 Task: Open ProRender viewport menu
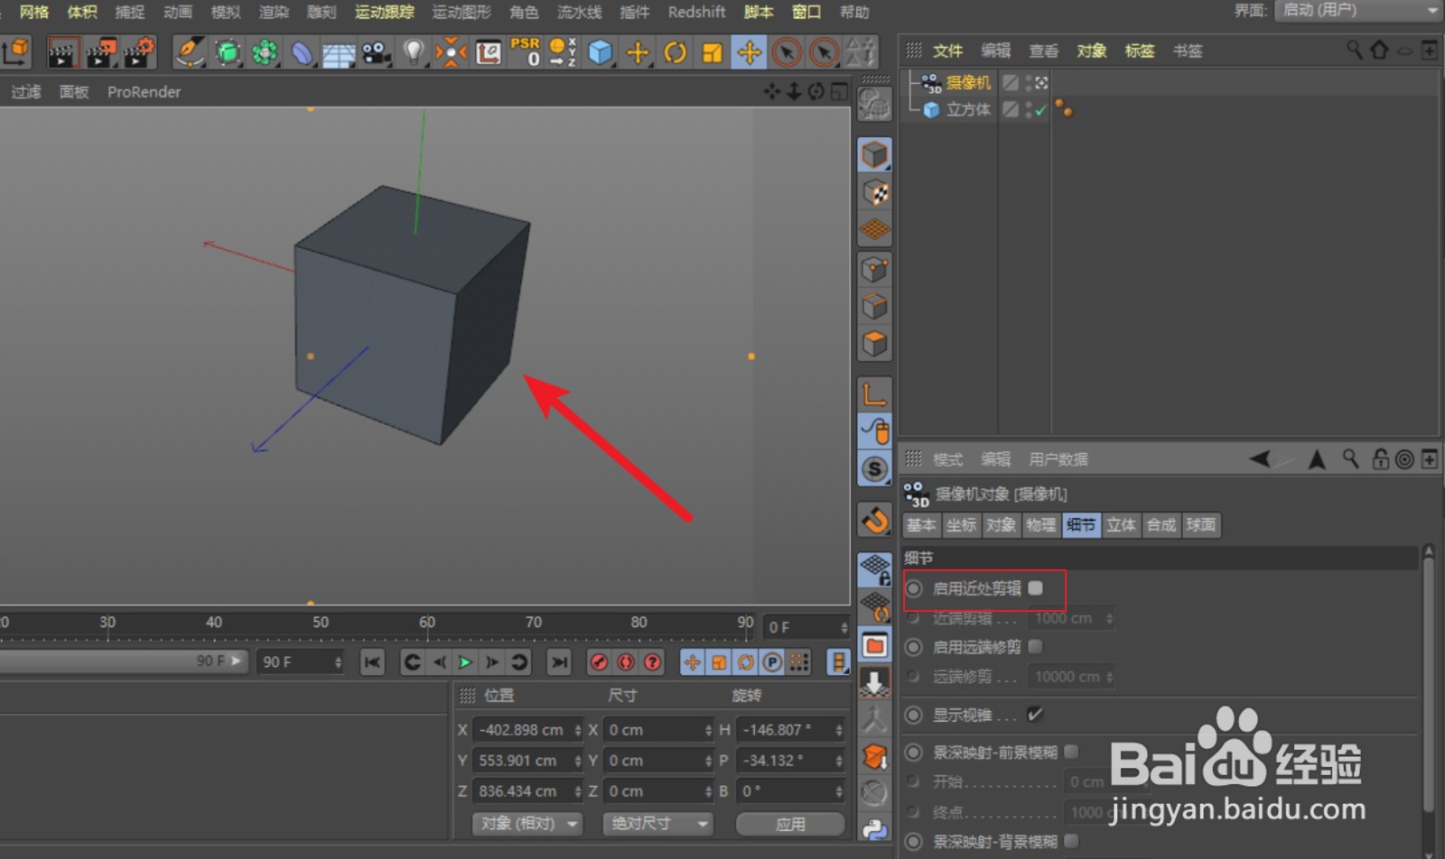pyautogui.click(x=144, y=91)
